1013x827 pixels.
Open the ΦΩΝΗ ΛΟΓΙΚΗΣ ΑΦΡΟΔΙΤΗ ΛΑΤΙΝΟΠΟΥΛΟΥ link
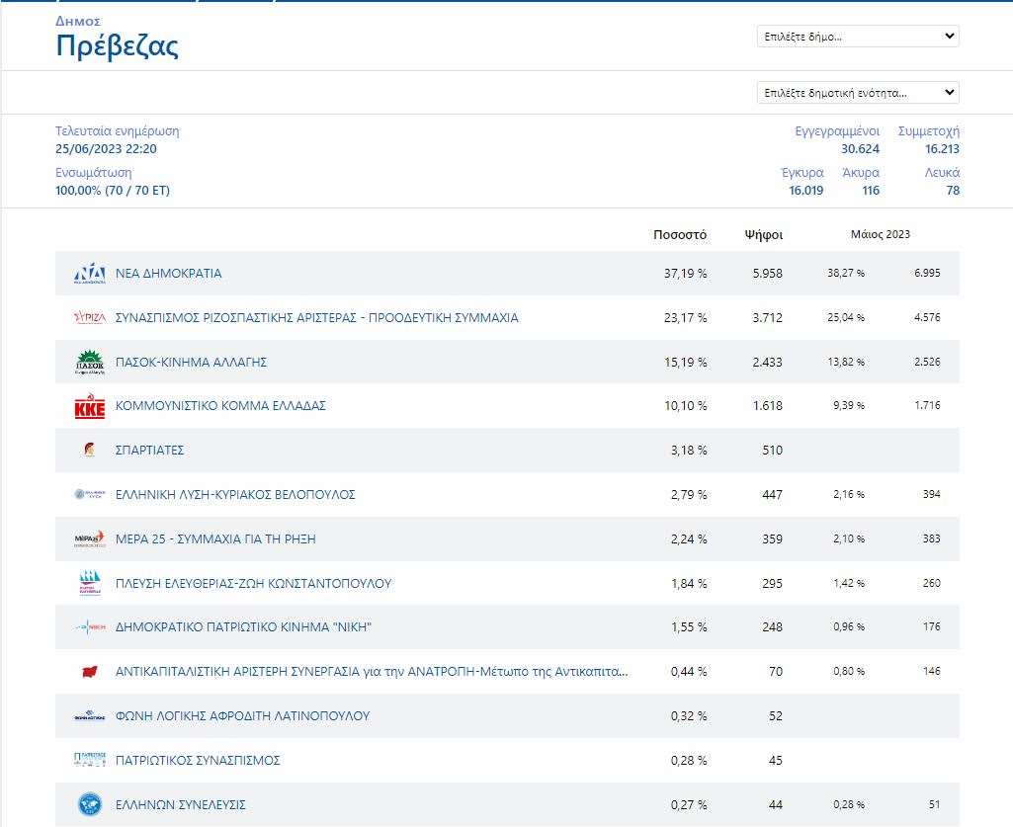[x=242, y=716]
